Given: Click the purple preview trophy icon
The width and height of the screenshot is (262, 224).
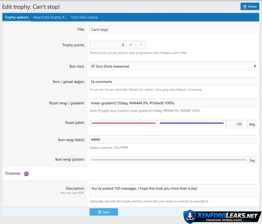Looking at the screenshot, I should (x=26, y=174).
